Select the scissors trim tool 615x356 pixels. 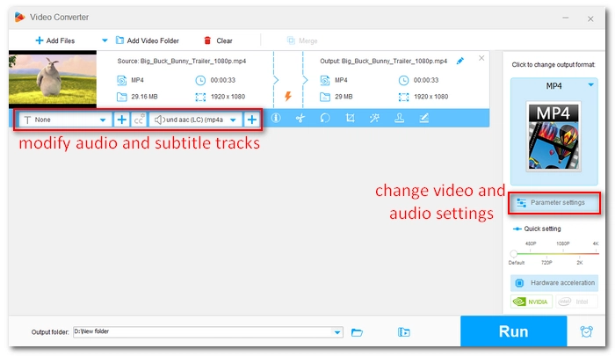(300, 119)
